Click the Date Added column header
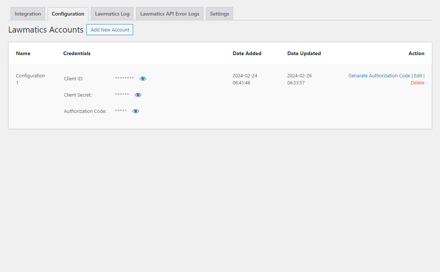 [x=247, y=53]
